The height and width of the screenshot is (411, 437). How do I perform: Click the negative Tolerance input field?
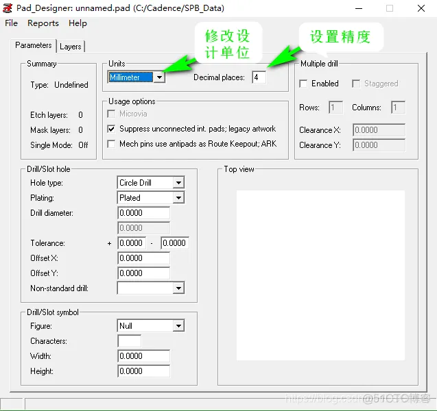click(175, 243)
